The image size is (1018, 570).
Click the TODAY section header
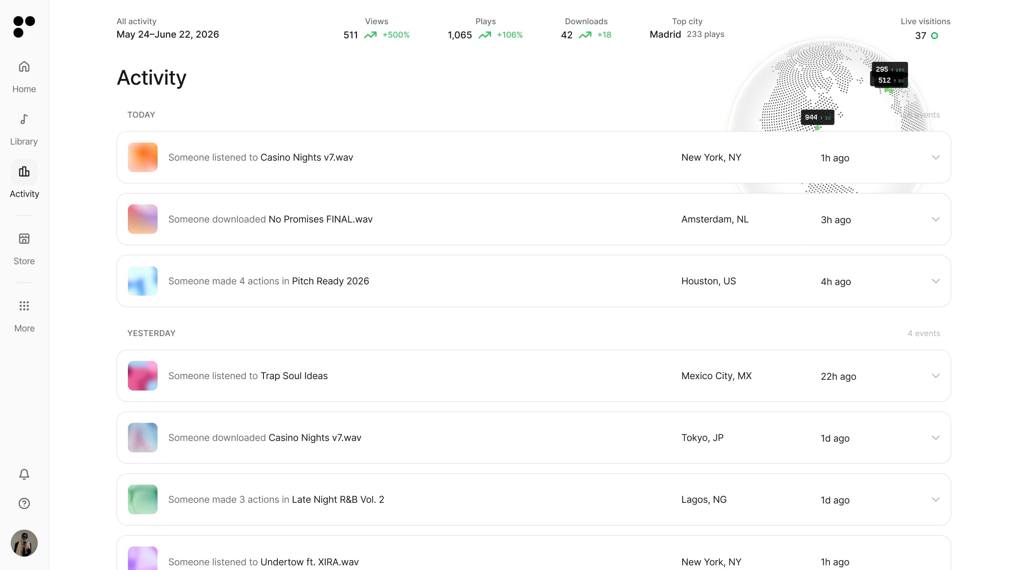141,115
